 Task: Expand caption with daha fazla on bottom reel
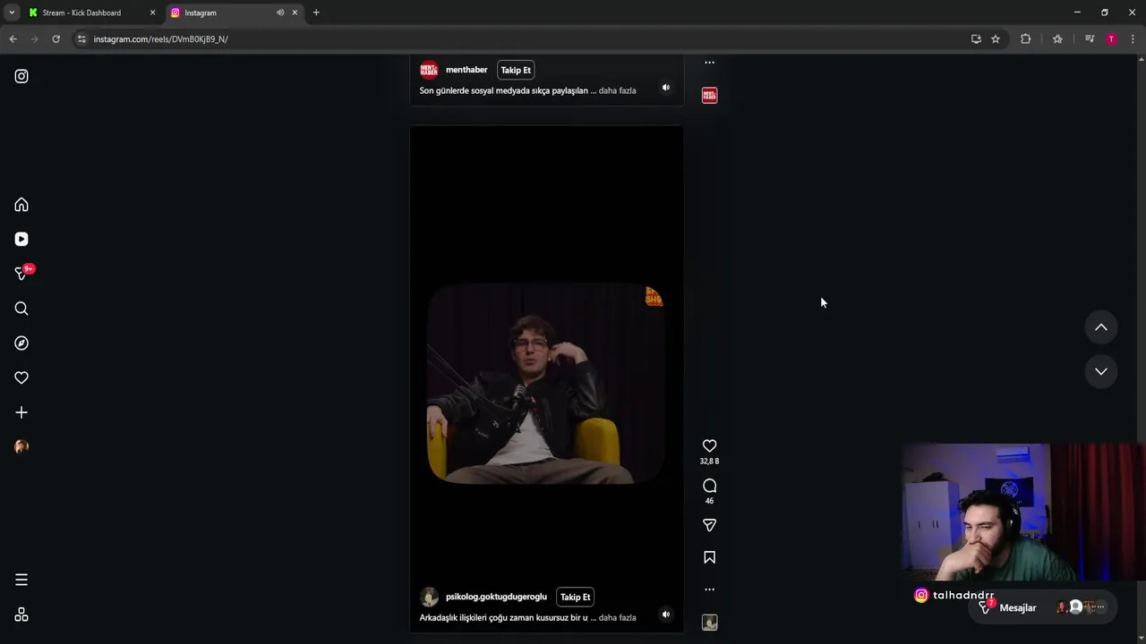617,617
